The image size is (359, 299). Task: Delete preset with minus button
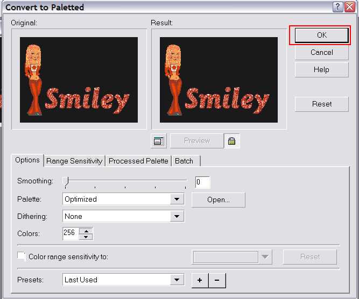click(217, 280)
